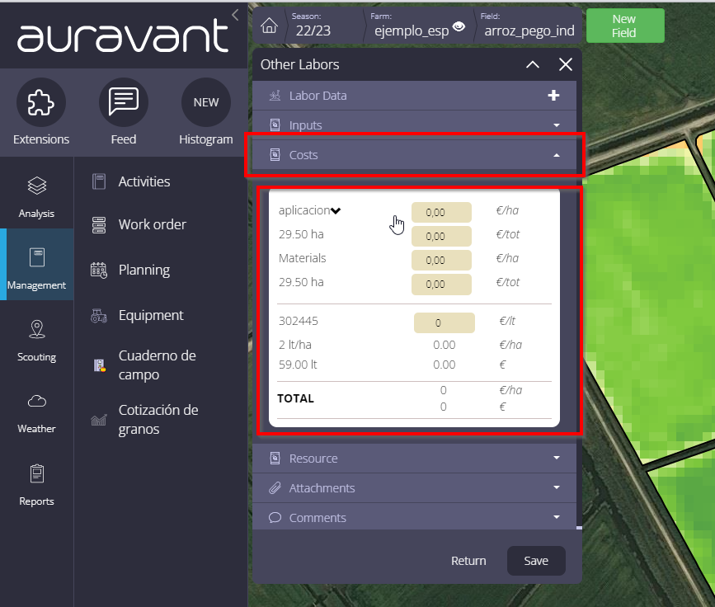Click the Equipment tractor icon
715x607 pixels.
[x=99, y=316]
